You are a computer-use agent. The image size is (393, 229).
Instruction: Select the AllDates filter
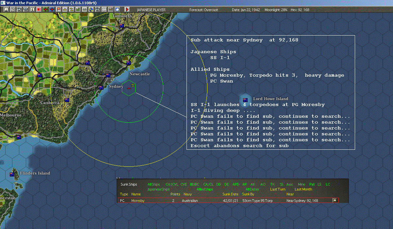tap(252, 189)
